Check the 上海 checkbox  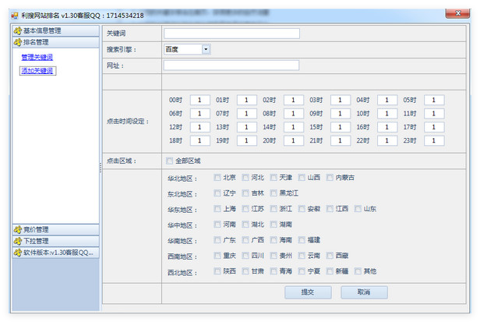(x=217, y=209)
